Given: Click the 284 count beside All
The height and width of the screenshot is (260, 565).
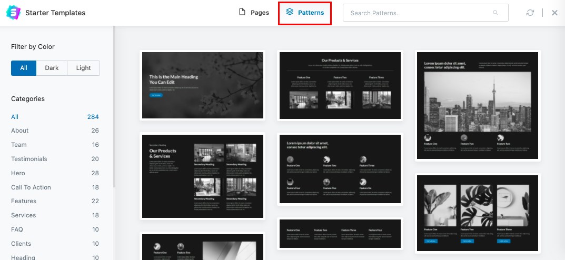Looking at the screenshot, I should [93, 117].
